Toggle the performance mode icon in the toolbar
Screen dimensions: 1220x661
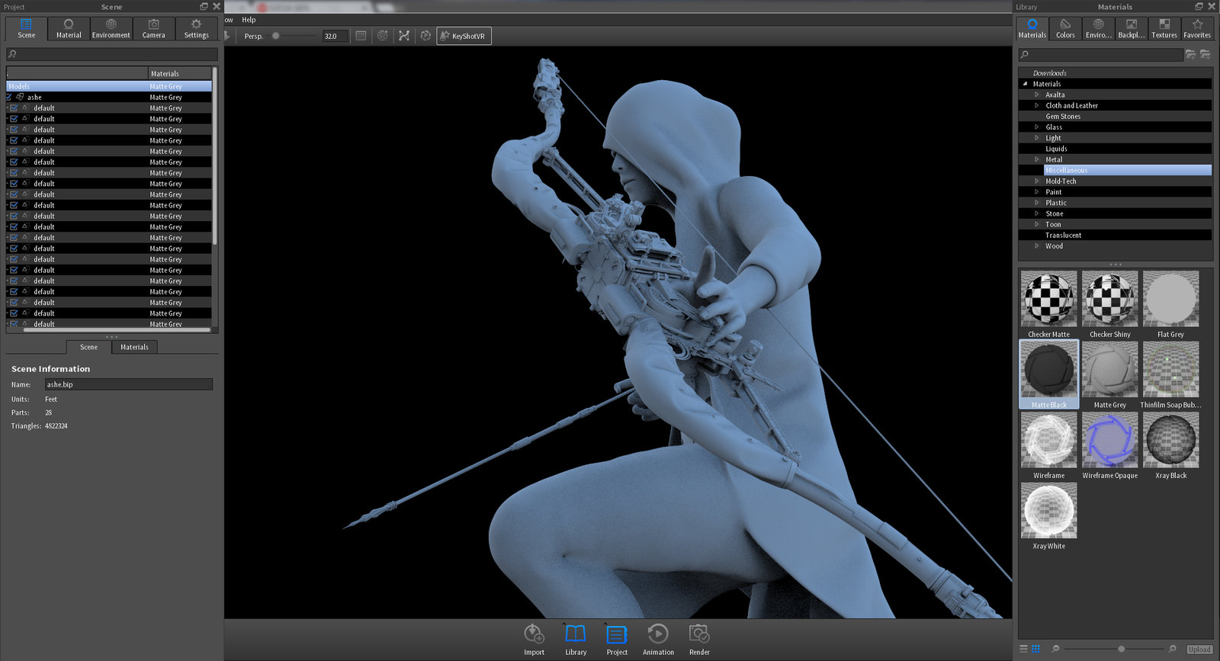[383, 36]
